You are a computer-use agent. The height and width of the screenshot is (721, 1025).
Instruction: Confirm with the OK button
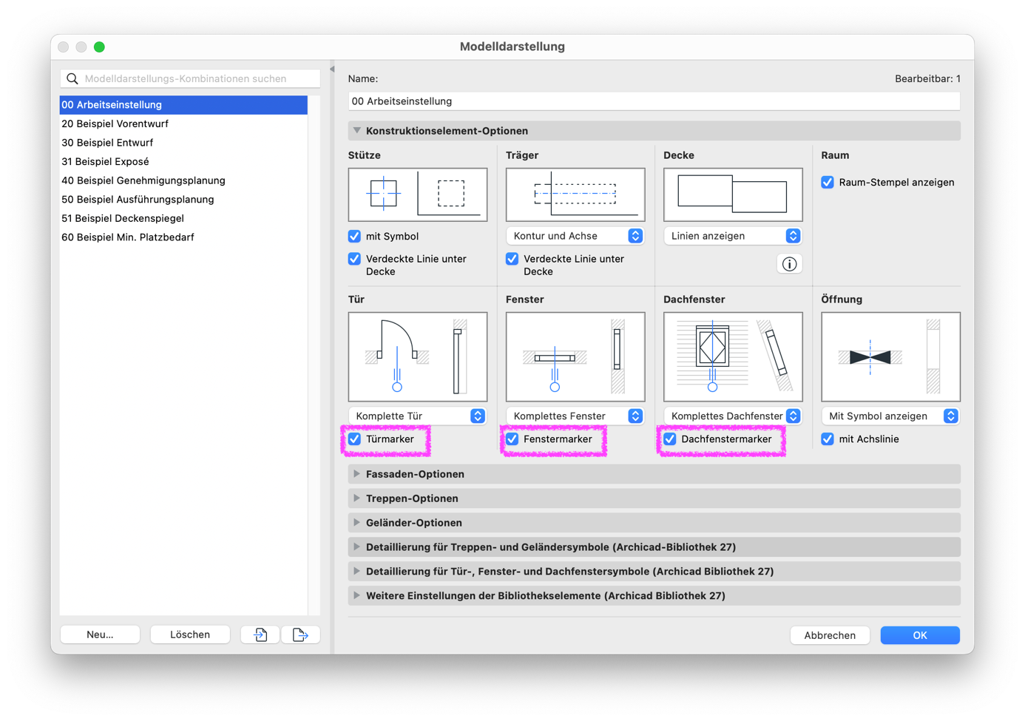920,635
